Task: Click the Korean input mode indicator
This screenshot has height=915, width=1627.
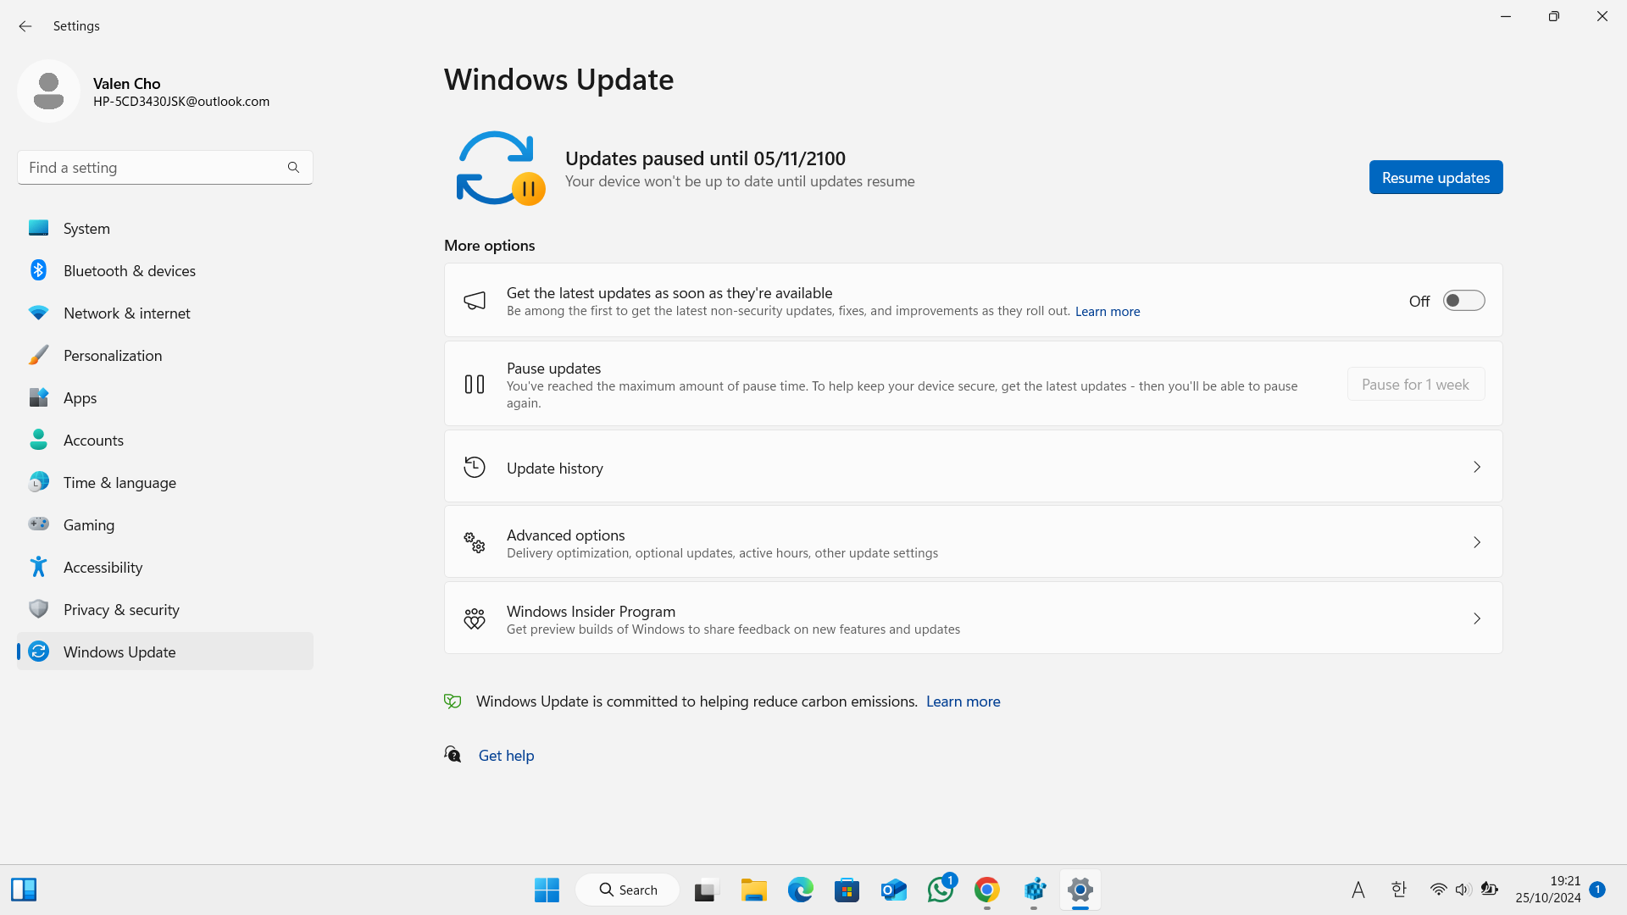Action: (x=1399, y=890)
